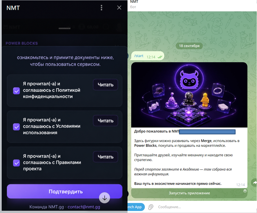This screenshot has height=213, width=257.
Task: Read the Privacy Policy document
Action: tap(106, 85)
